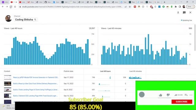Open the hammer tools extension icon
Screen dimensions: 196x110
pyautogui.click(x=139, y=7)
